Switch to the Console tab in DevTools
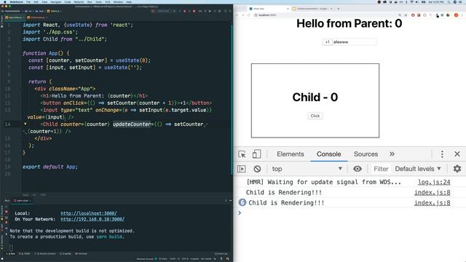466x262 pixels. coord(328,154)
